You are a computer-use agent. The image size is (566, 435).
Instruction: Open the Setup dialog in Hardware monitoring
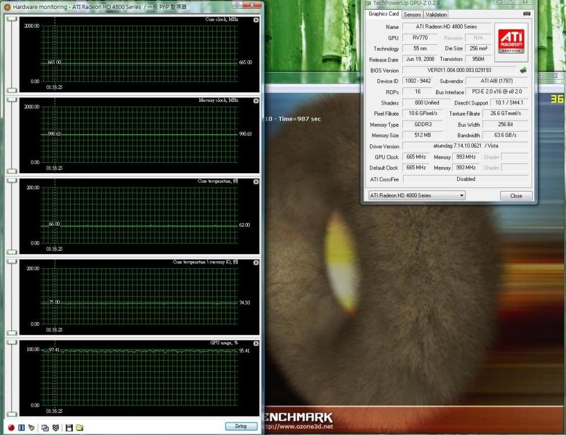pos(241,426)
